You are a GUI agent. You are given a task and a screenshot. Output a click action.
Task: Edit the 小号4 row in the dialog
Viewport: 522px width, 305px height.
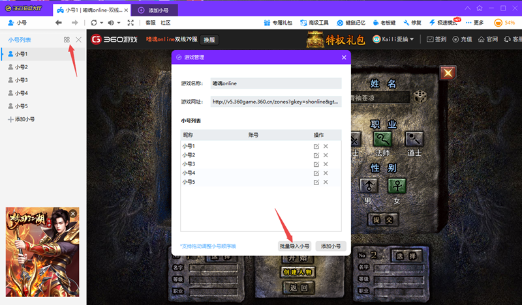(x=316, y=173)
